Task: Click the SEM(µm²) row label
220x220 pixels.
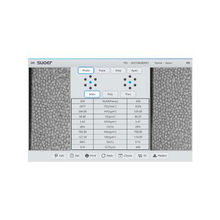Action: 110,122
